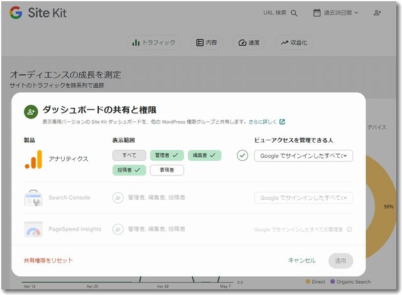Click the calendar icon in header
Viewport: 402px width, 295px height.
(317, 13)
